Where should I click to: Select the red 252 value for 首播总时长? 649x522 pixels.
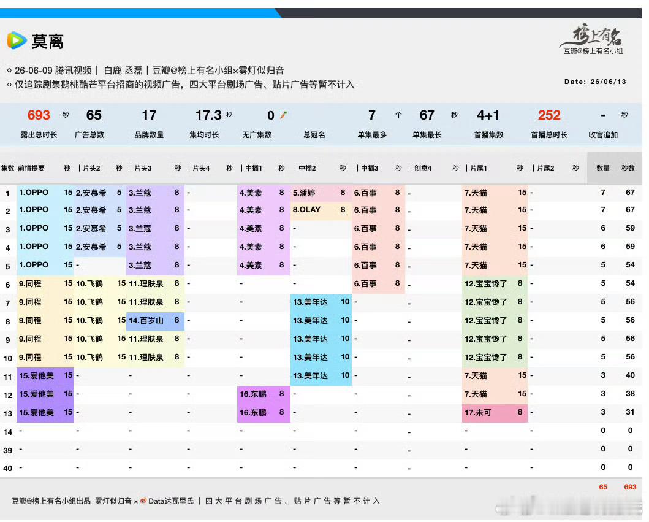tap(549, 115)
